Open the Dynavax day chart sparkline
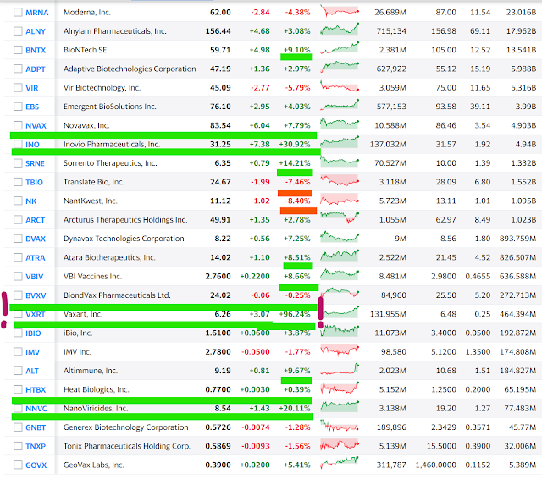 coord(340,237)
